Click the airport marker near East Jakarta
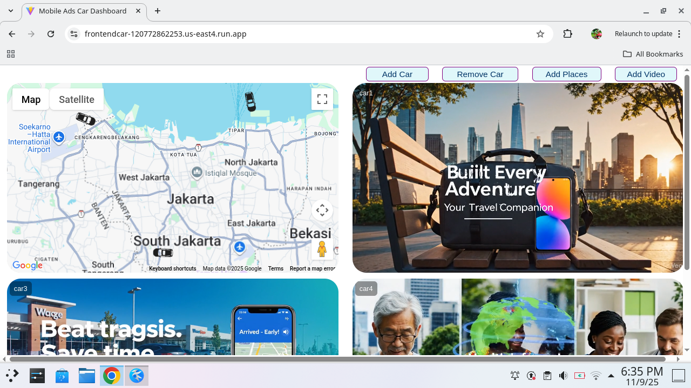 point(240,247)
